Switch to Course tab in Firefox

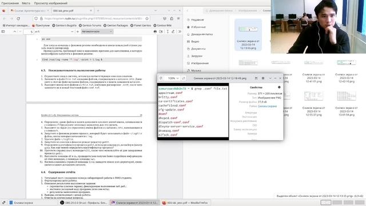tap(29, 11)
